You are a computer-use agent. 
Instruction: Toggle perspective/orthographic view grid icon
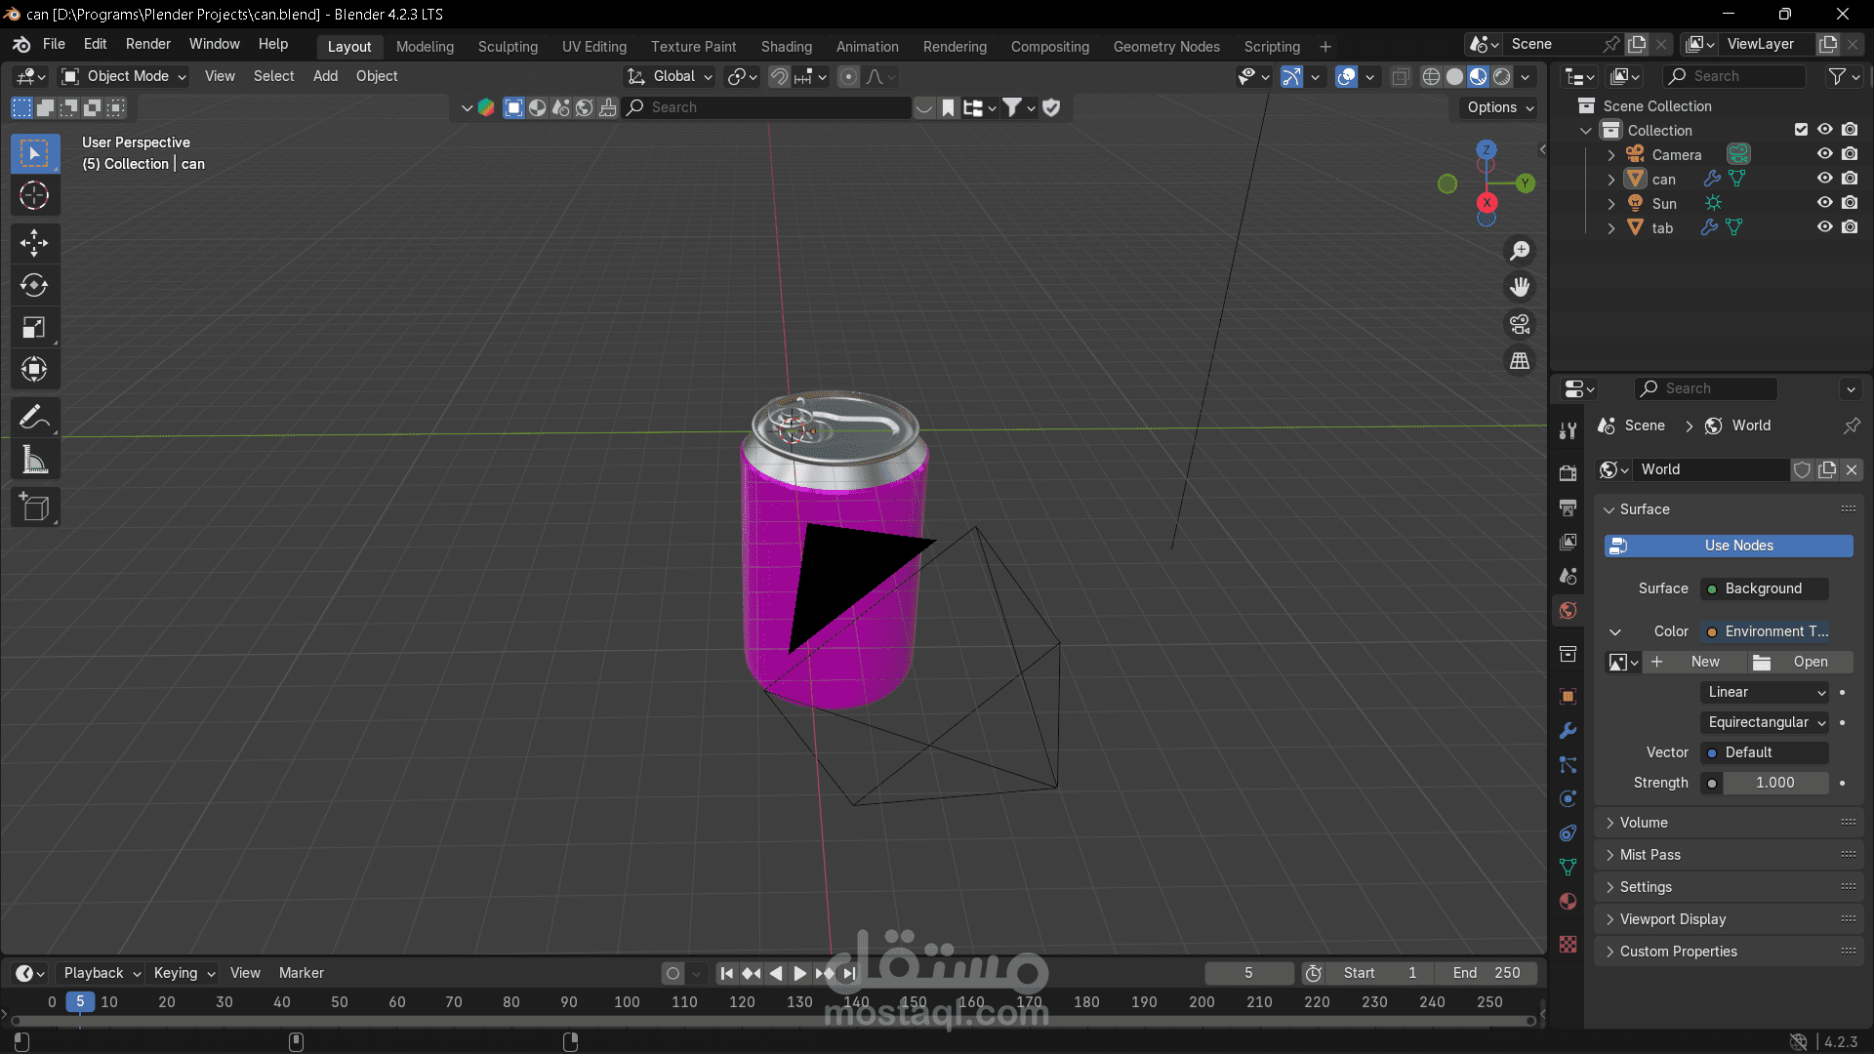coord(1520,361)
